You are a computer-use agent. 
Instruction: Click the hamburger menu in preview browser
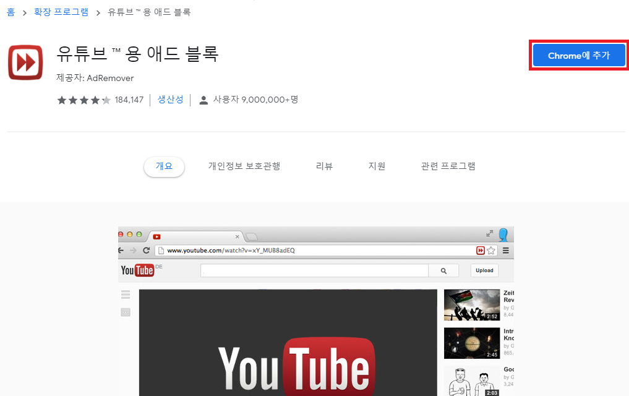506,251
